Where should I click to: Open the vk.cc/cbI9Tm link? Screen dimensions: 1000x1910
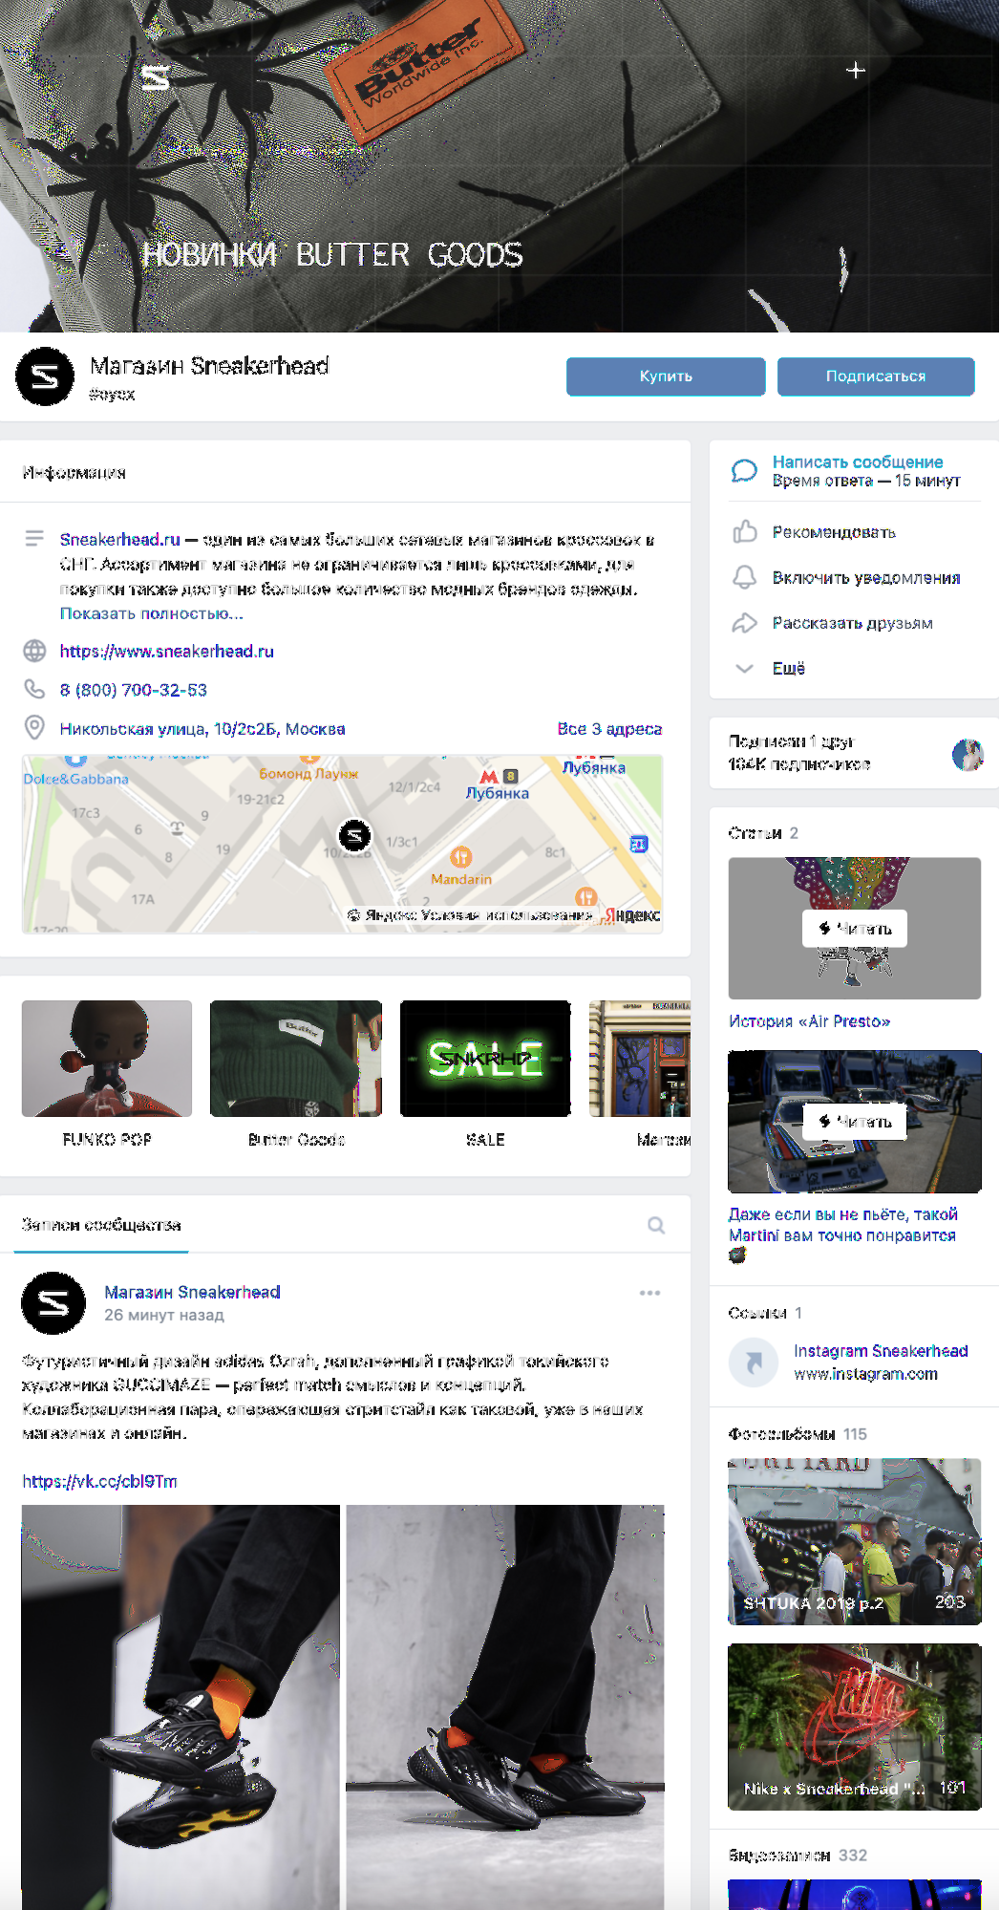(x=100, y=1481)
